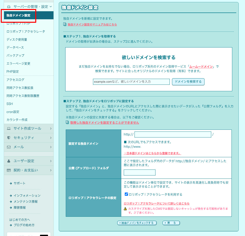The width and height of the screenshot is (245, 236).
Task: Click the arrow icon beside サポート
Action: coord(11,183)
